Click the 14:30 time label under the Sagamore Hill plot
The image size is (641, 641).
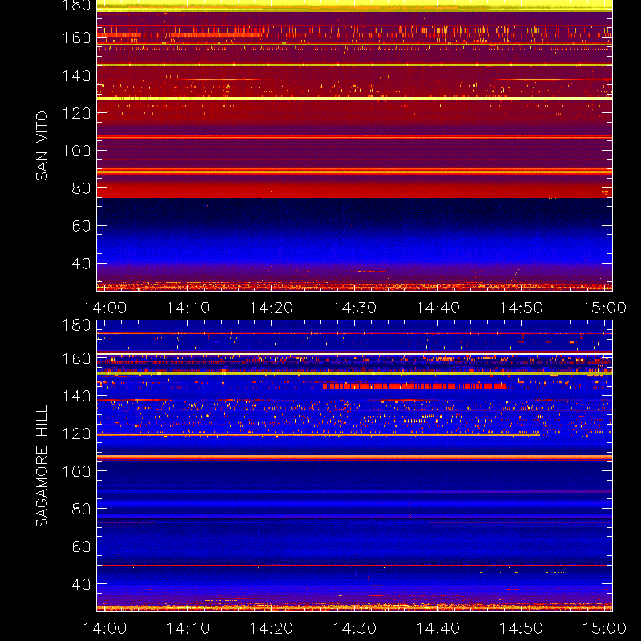354,628
